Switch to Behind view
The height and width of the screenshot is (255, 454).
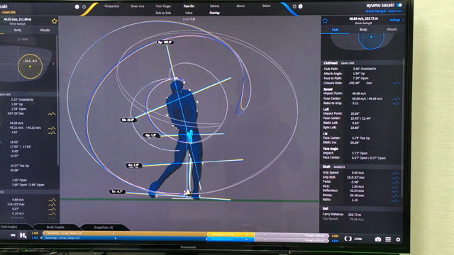[214, 6]
